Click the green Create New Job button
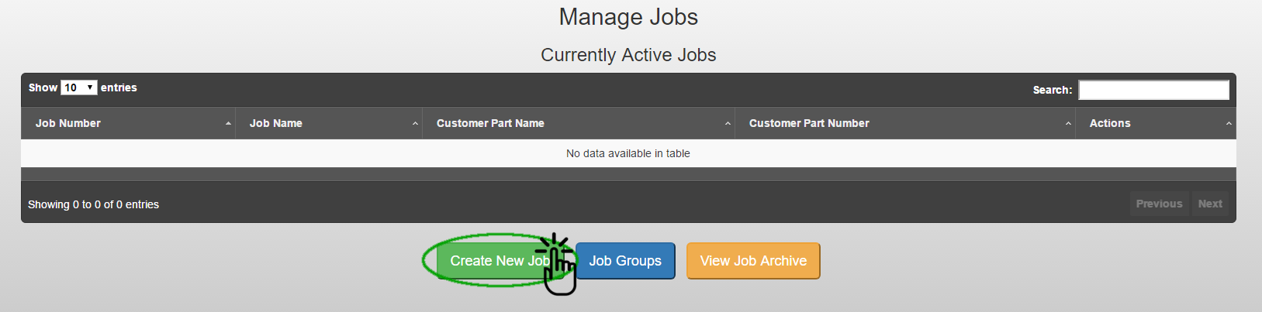Screen dimensions: 1262x312 coord(500,261)
